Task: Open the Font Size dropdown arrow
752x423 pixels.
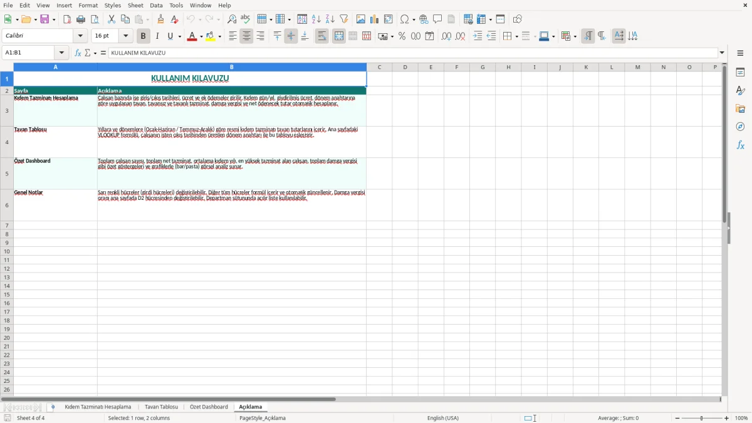Action: click(x=125, y=36)
